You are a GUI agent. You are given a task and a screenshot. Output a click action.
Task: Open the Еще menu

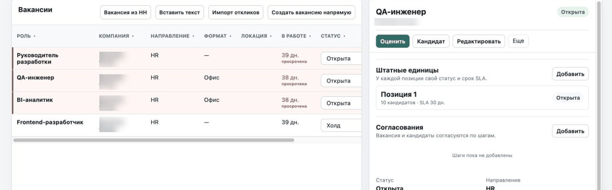(518, 41)
